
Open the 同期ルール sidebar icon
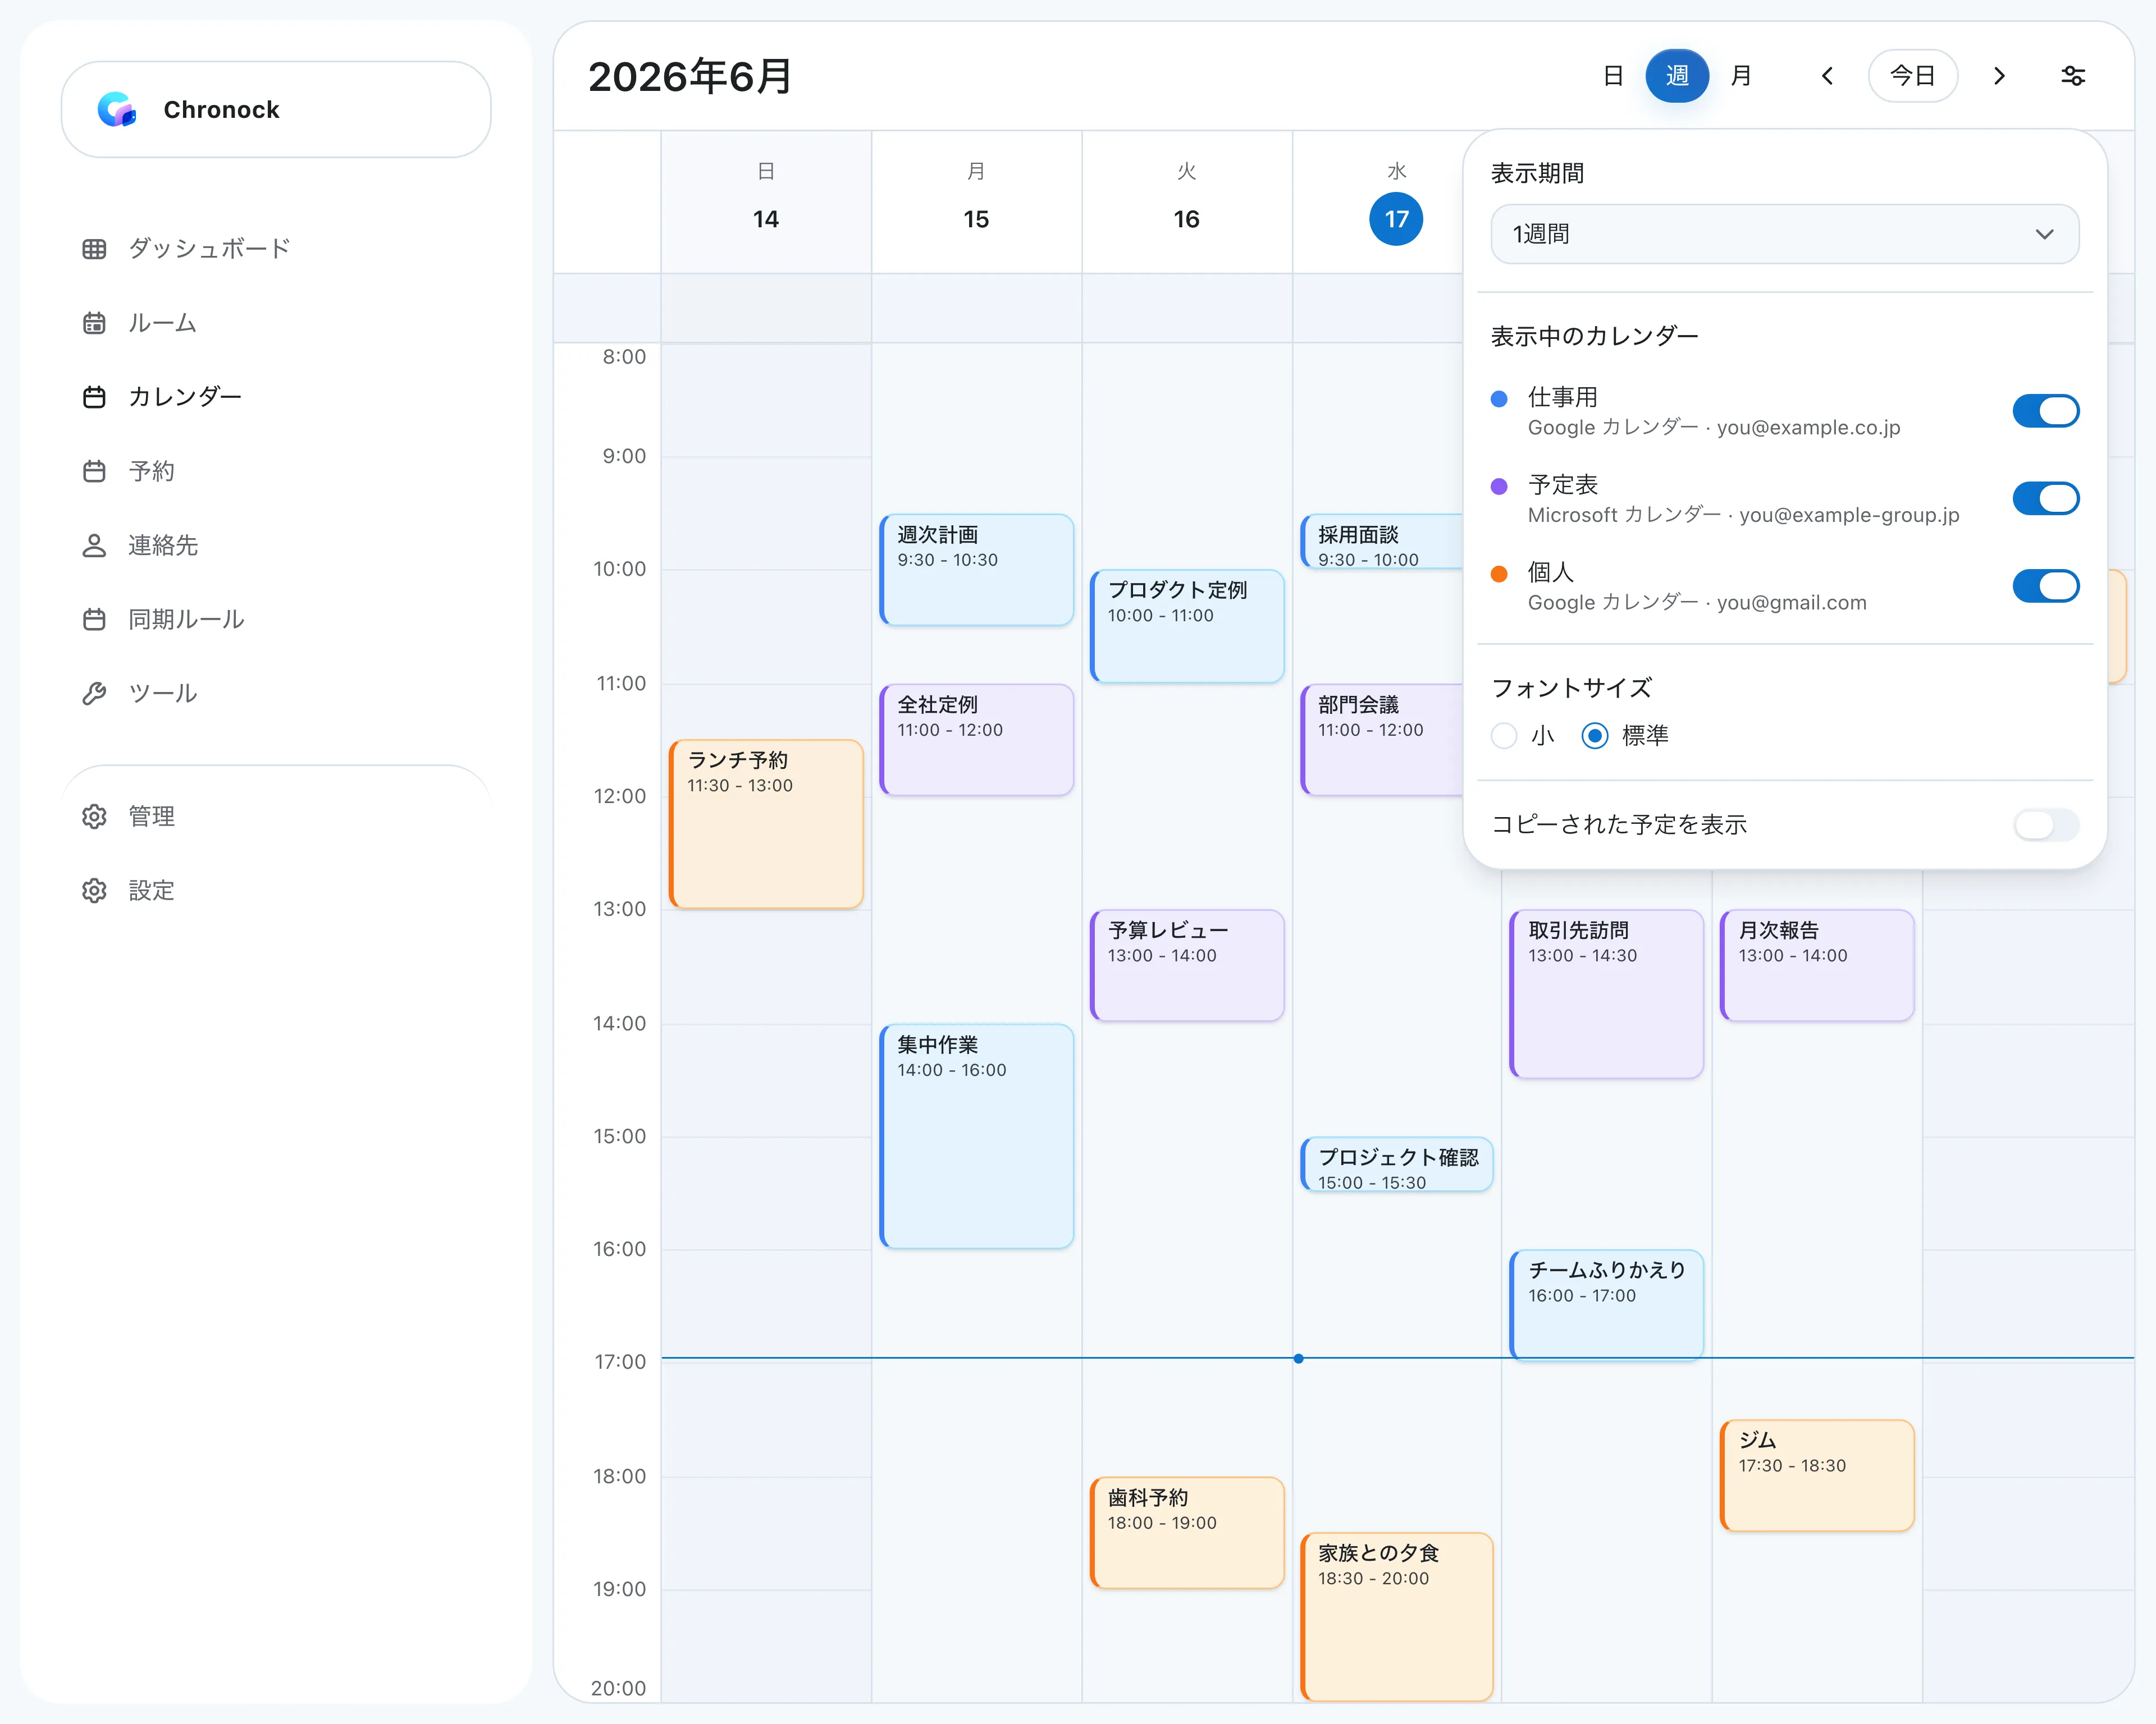[94, 620]
